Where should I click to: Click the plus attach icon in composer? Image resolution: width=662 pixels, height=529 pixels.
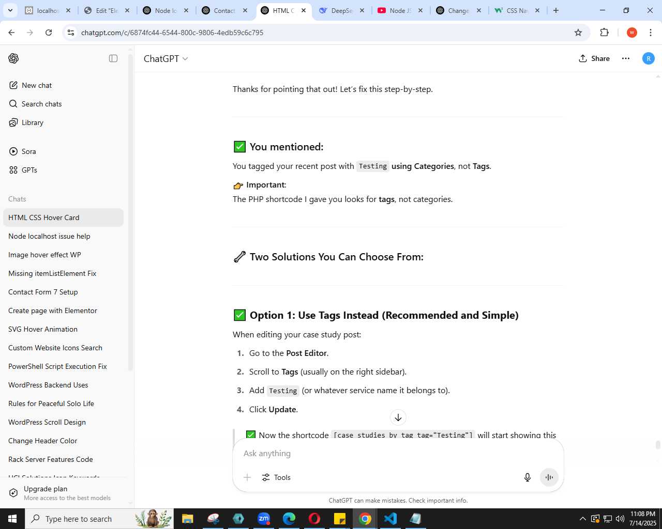(x=247, y=477)
